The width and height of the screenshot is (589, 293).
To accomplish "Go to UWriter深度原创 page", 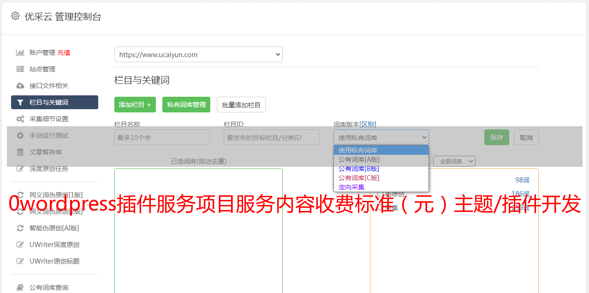I will [54, 245].
